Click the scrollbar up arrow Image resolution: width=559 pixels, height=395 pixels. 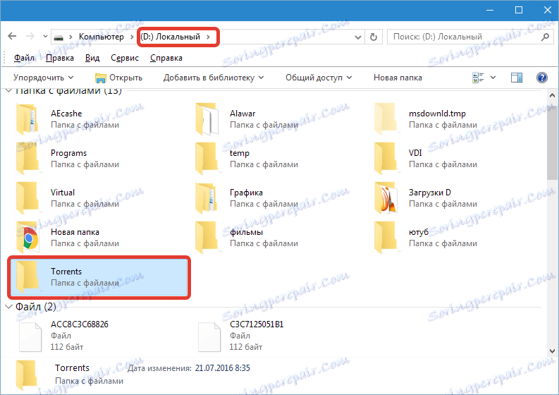click(552, 95)
